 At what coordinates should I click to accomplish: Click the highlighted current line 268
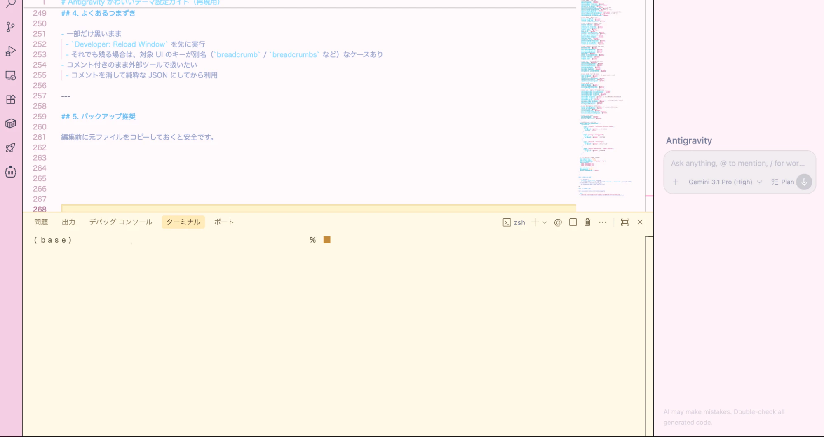(318, 208)
